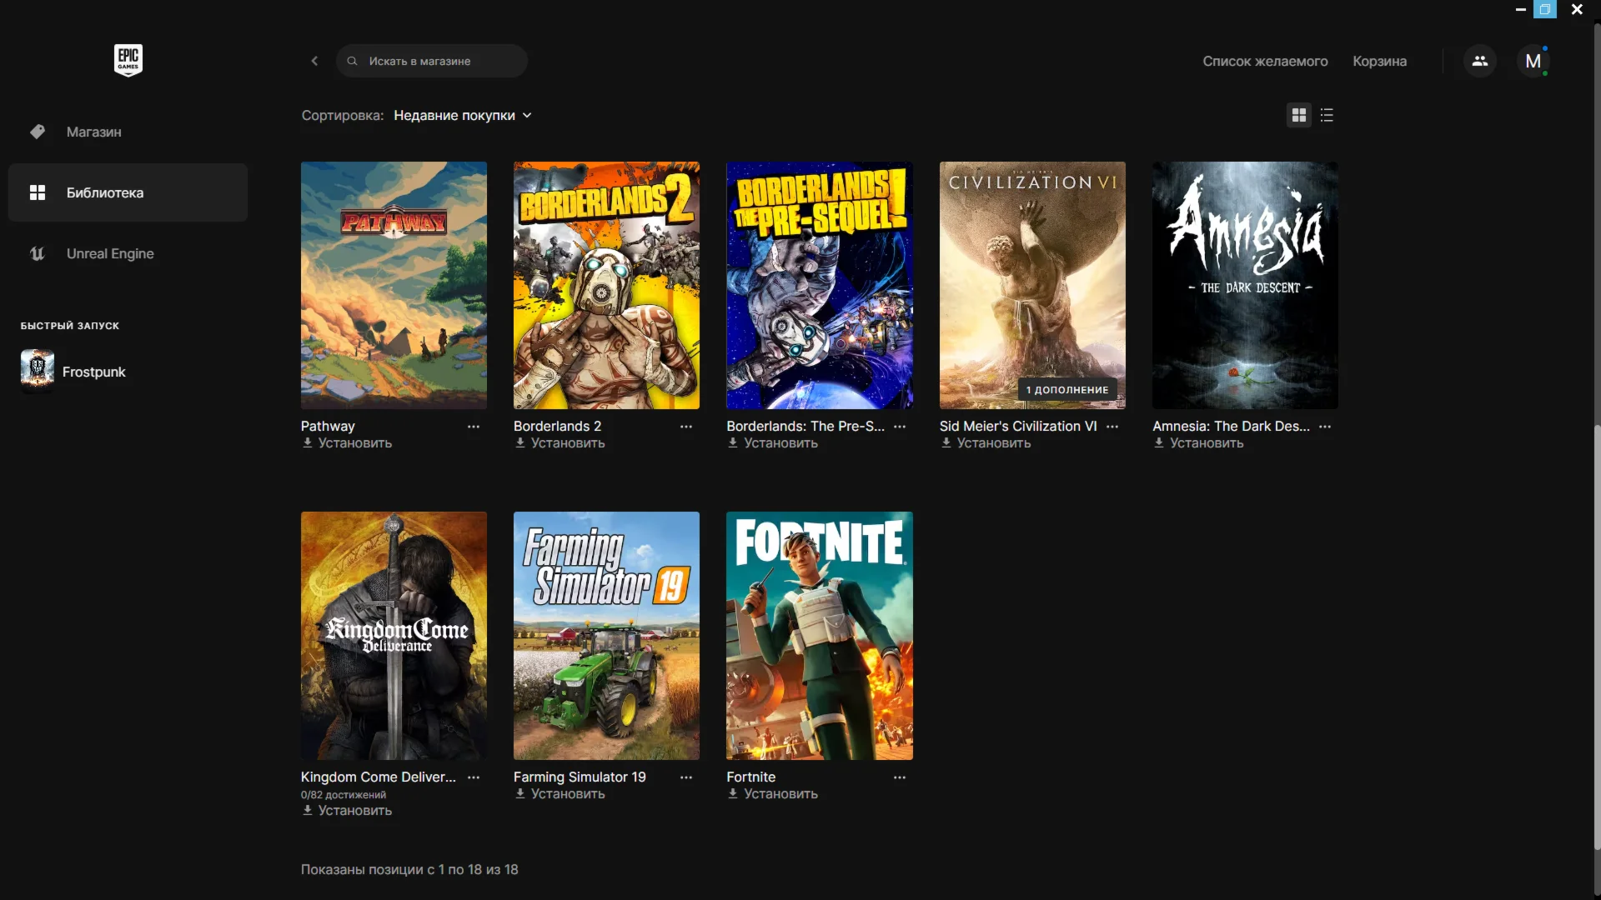The image size is (1601, 900).
Task: Switch to grid view layout
Action: [x=1298, y=115]
